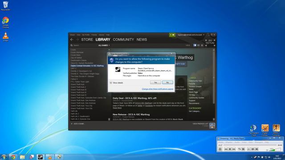Toggle VLC shuffle mode
285x160 pixels.
coord(257,149)
